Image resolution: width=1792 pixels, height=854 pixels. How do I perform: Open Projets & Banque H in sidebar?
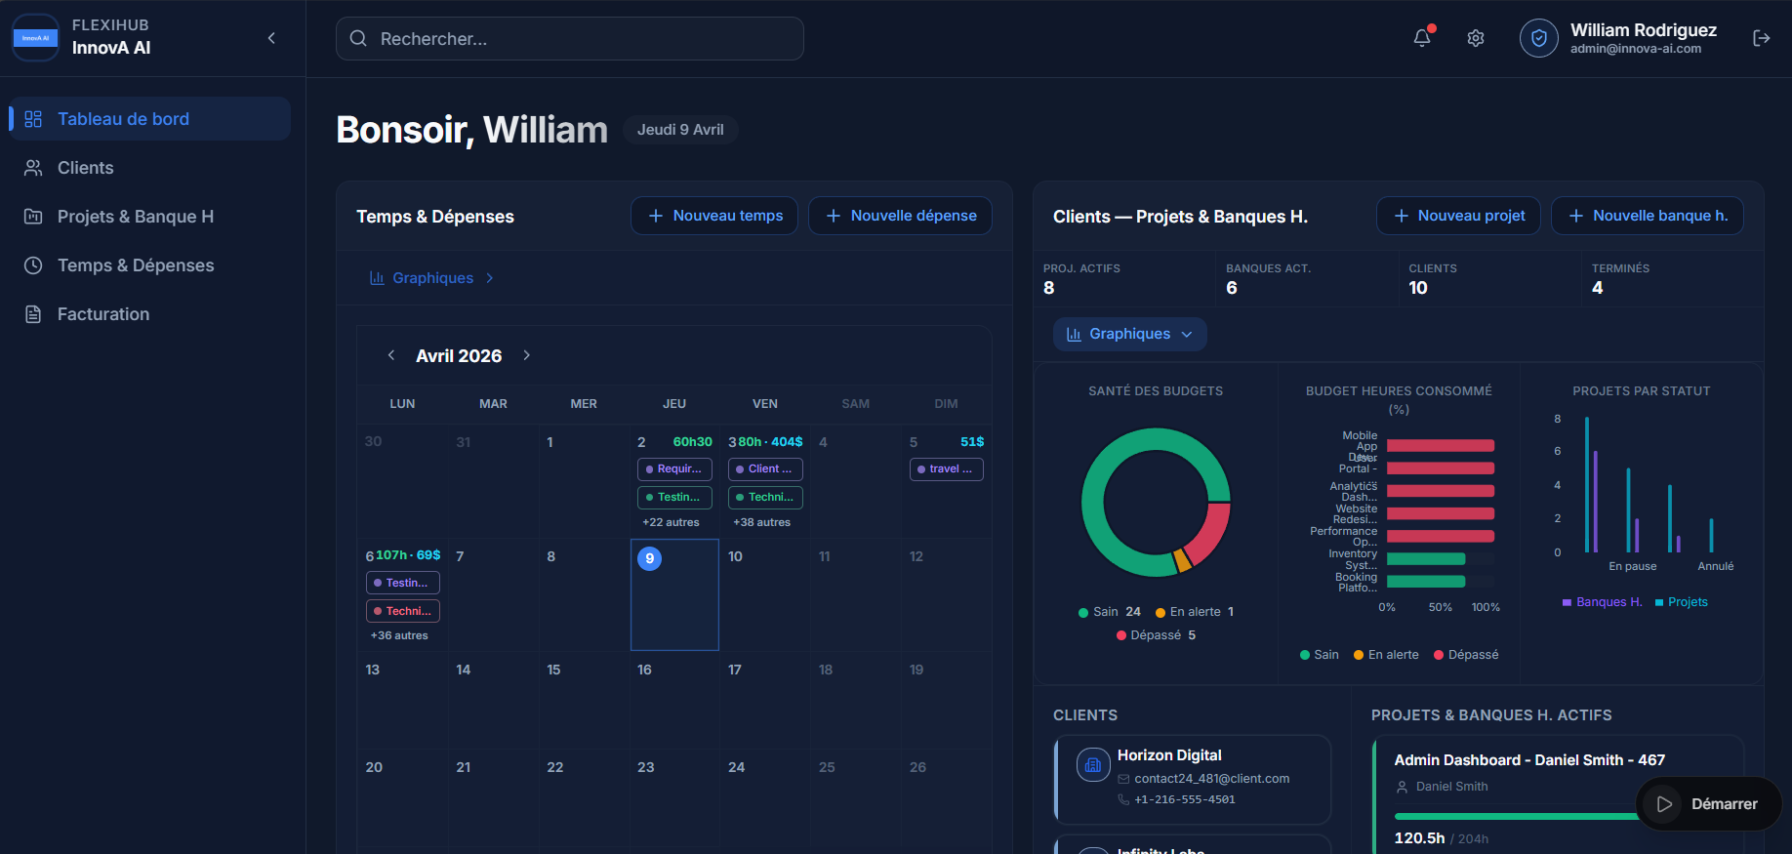coord(135,217)
